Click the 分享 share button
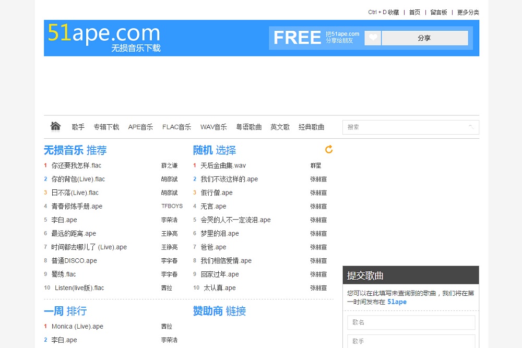This screenshot has width=522, height=348. tap(425, 38)
